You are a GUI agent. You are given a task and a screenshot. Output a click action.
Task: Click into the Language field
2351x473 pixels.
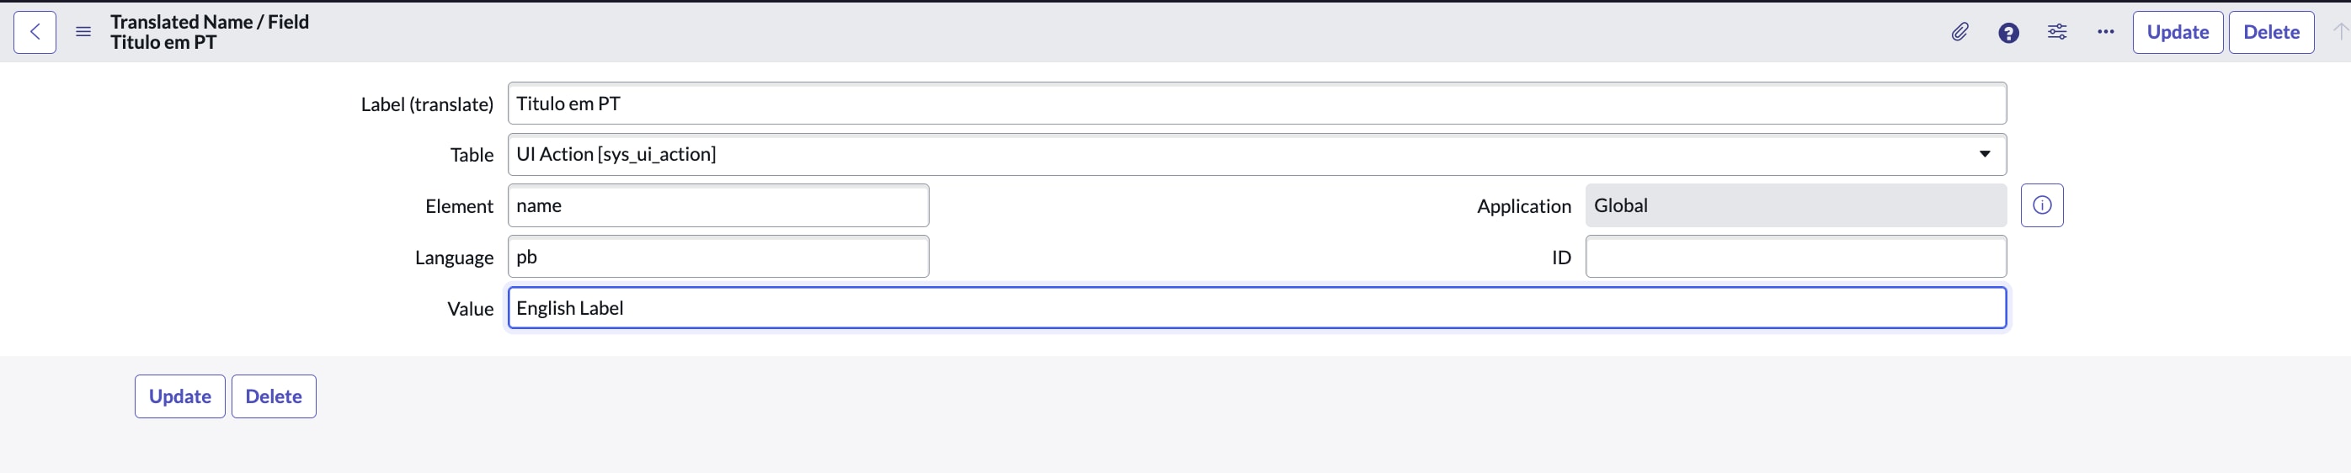tap(718, 256)
